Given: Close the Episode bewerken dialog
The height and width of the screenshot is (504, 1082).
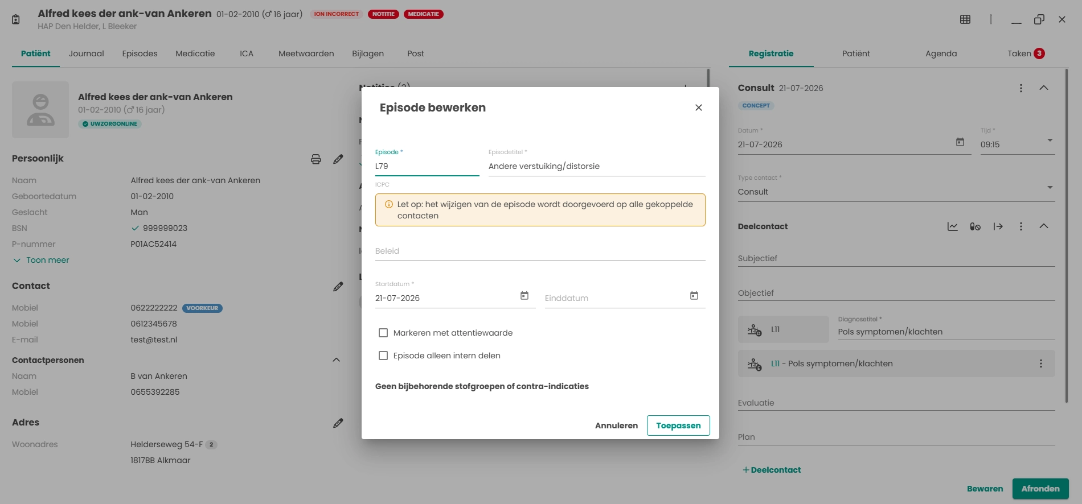Looking at the screenshot, I should 699,108.
